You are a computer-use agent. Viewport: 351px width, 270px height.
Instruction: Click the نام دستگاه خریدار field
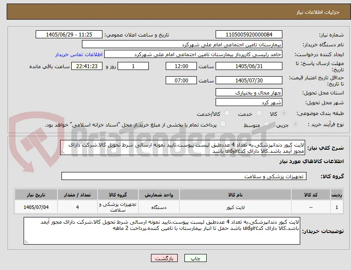pyautogui.click(x=182, y=44)
